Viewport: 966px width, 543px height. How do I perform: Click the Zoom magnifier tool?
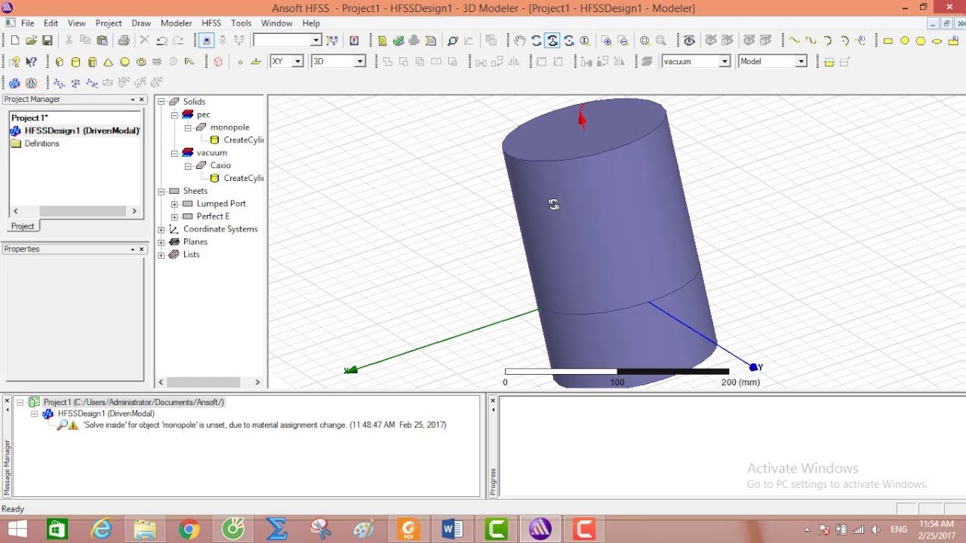585,41
